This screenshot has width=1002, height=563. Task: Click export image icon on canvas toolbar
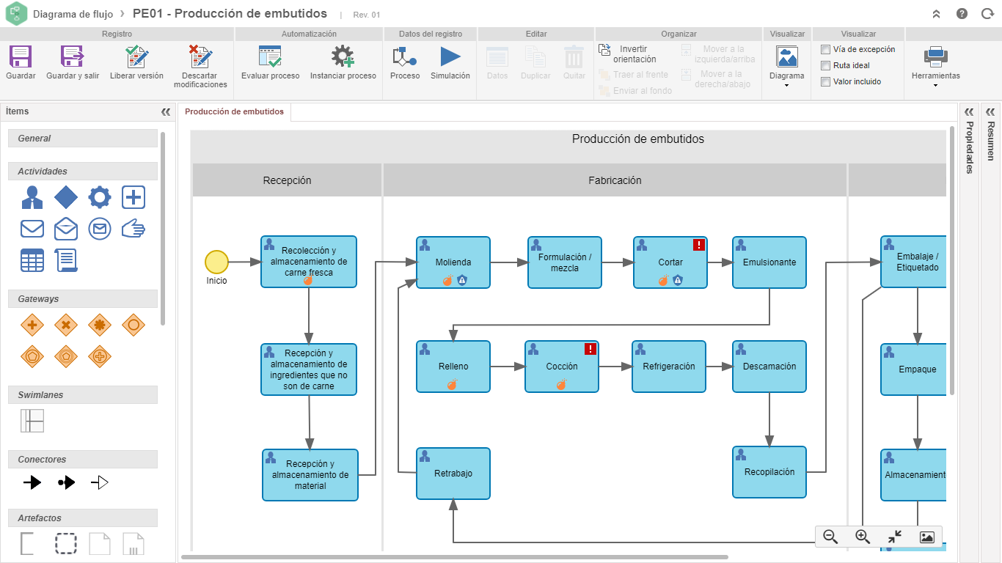[x=926, y=537]
